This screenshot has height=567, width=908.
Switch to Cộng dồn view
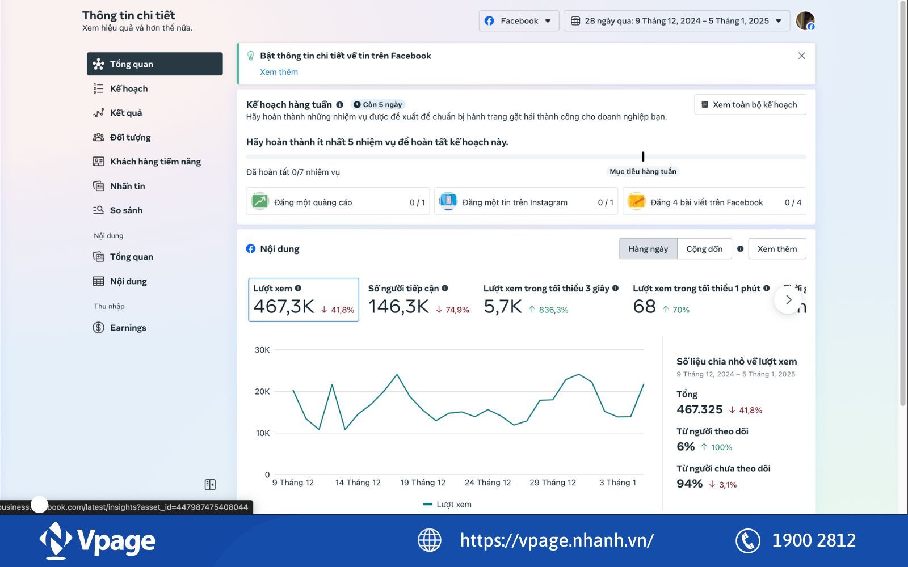(x=704, y=249)
